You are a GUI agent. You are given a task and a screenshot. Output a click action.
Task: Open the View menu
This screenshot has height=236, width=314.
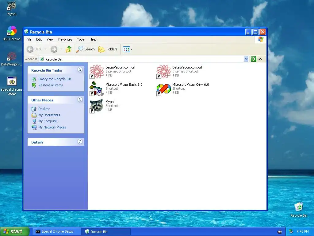[50, 39]
